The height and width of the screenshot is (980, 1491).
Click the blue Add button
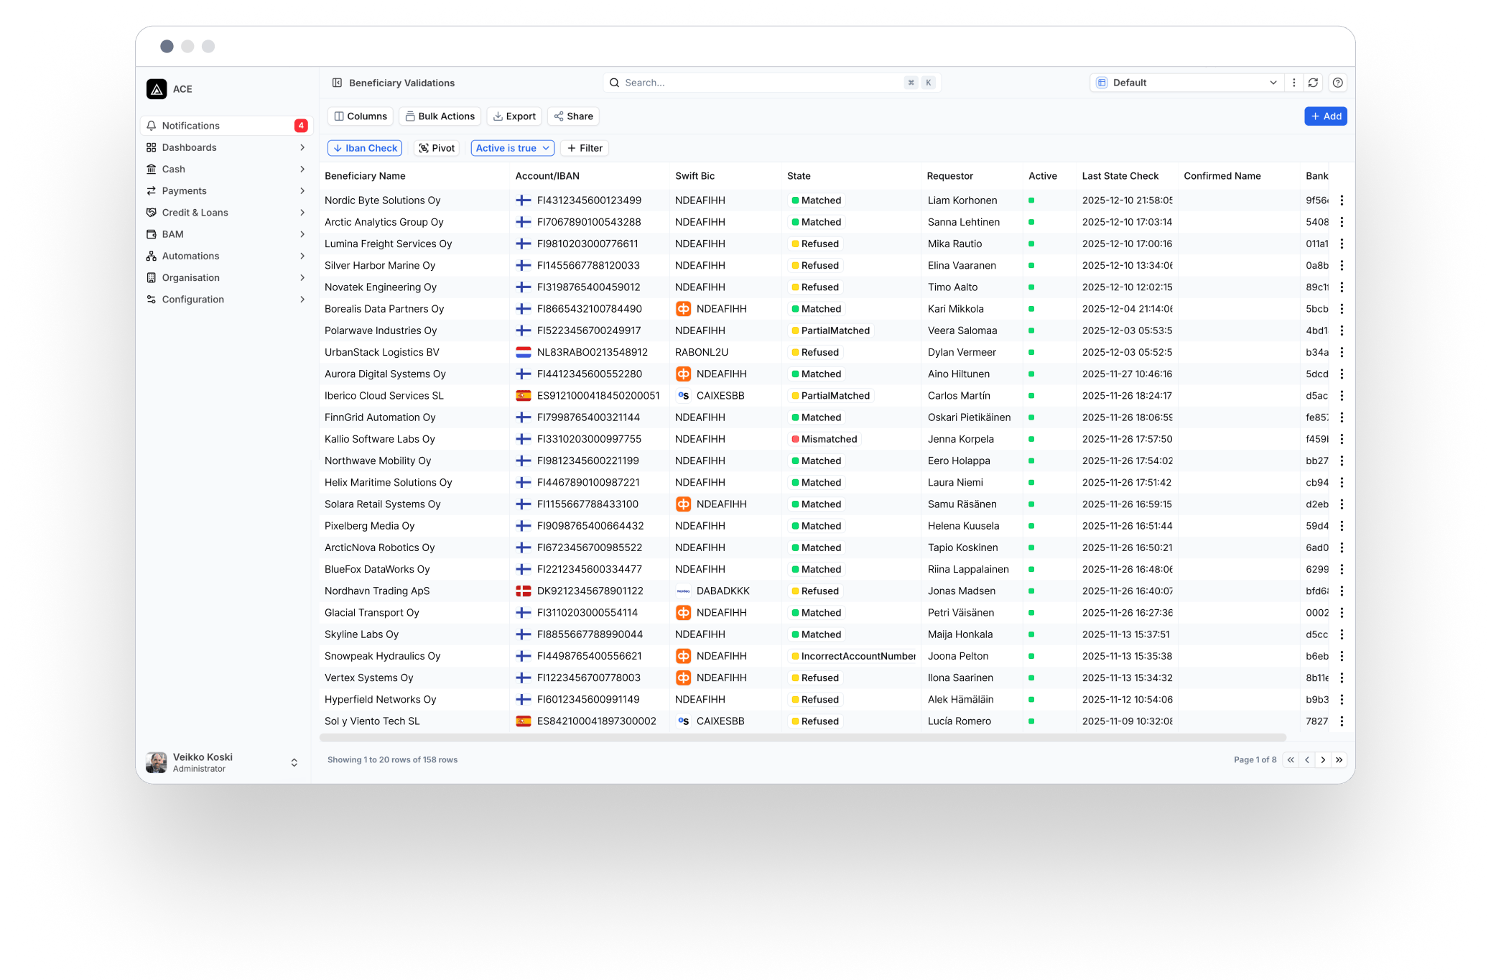pyautogui.click(x=1325, y=116)
